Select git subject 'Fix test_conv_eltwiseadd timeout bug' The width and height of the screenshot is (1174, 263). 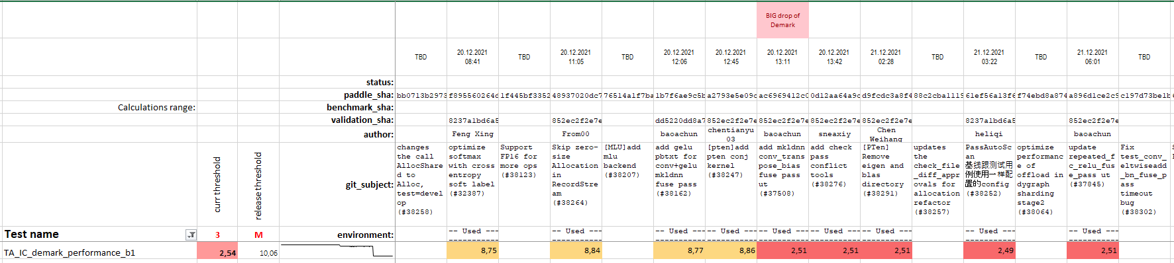pyautogui.click(x=1144, y=184)
